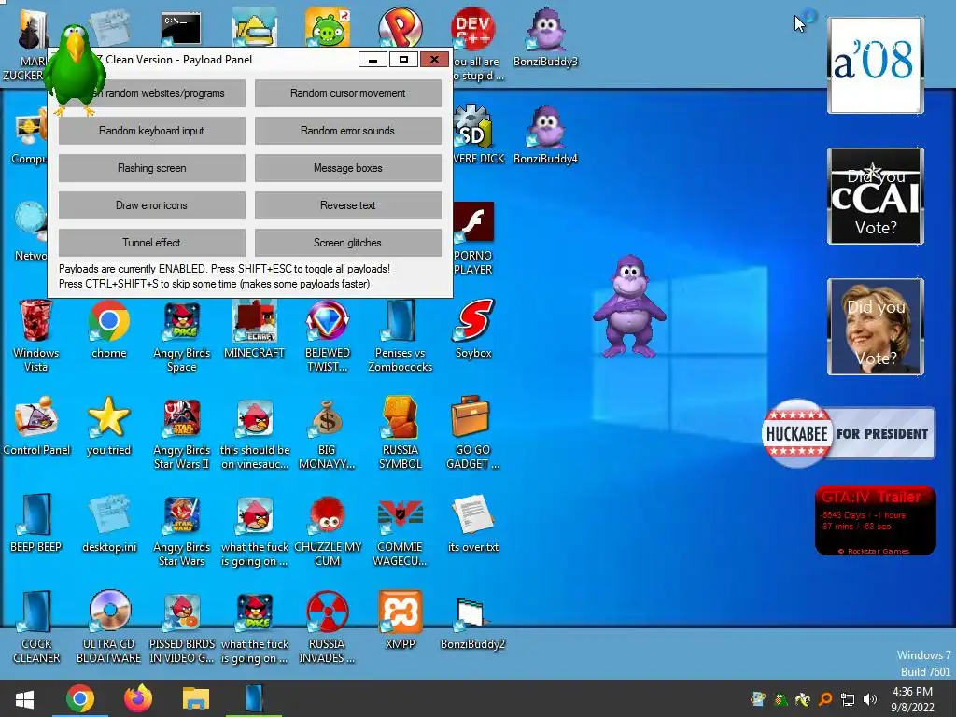Open the 4:36 PM clock and date

click(912, 699)
